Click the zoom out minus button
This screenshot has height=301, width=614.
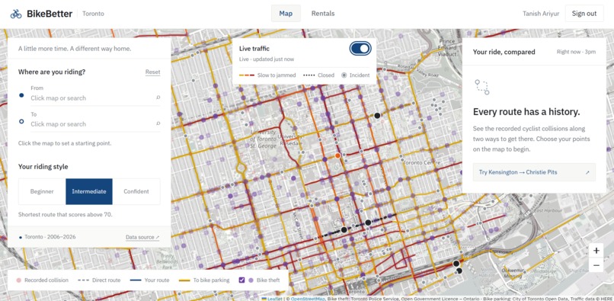click(596, 265)
